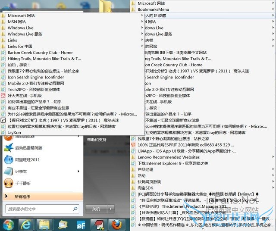Open 加油，微软！ bookmark in left menu

(x=72, y=65)
